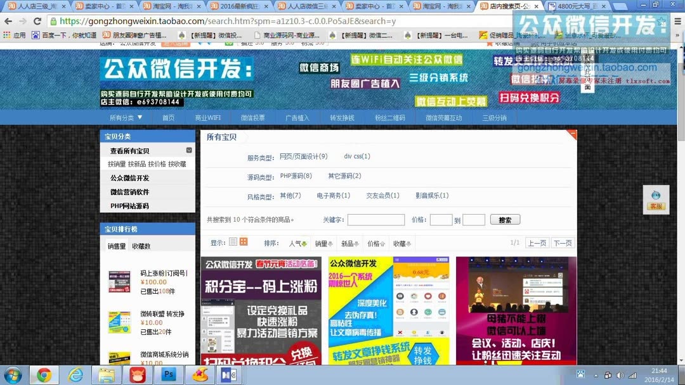Select the 首页 navigation menu item
The height and width of the screenshot is (385, 685).
pos(168,117)
